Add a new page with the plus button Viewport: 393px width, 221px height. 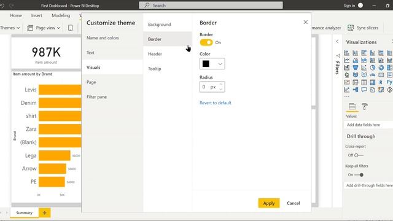tap(45, 213)
